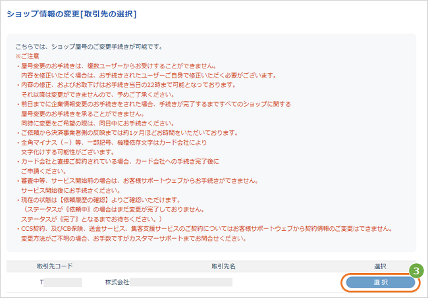Click the line サービス開始後にお手続きください。

click(x=70, y=190)
